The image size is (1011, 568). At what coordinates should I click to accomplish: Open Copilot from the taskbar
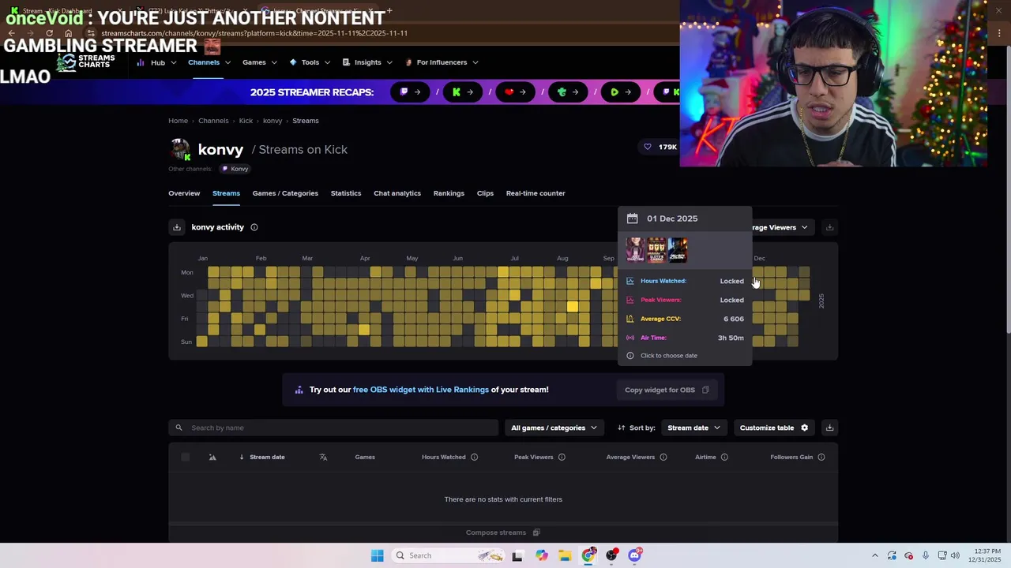541,555
